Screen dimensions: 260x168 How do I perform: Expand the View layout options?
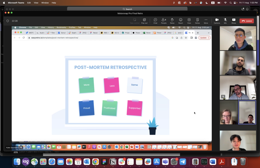(189, 21)
